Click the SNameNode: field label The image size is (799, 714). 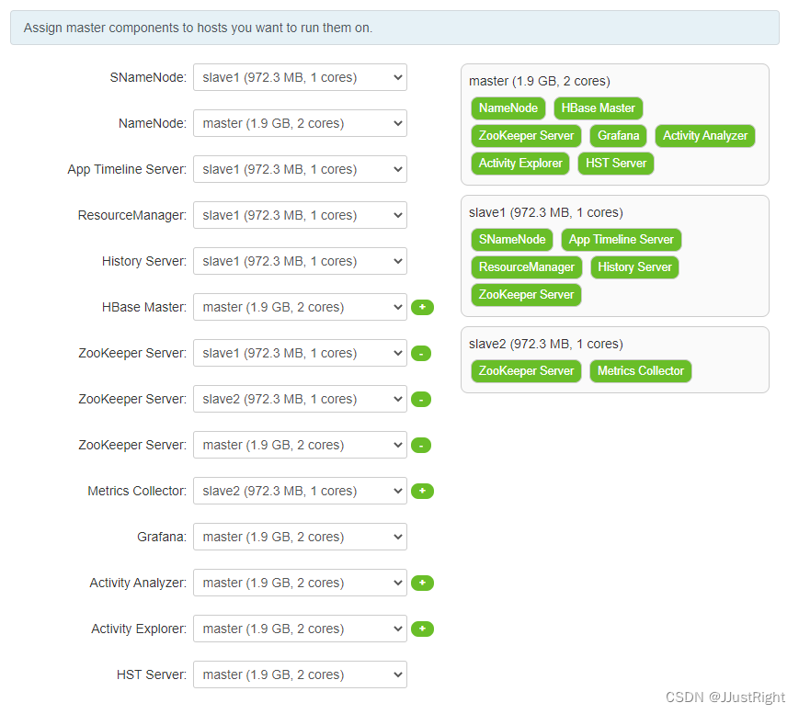tap(148, 77)
